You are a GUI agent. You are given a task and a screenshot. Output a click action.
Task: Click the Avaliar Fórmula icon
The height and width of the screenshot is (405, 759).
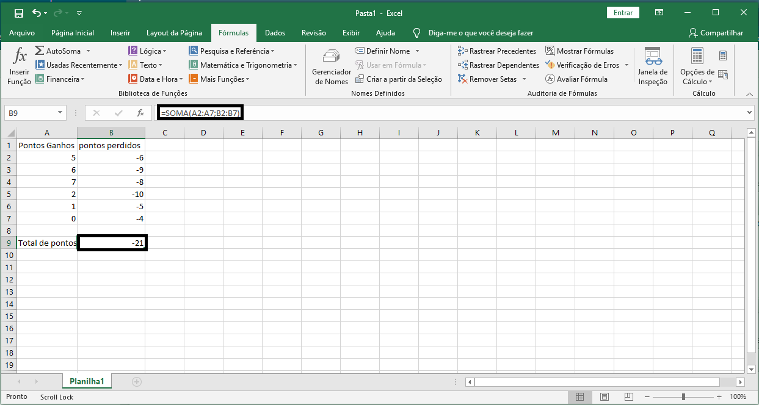550,79
